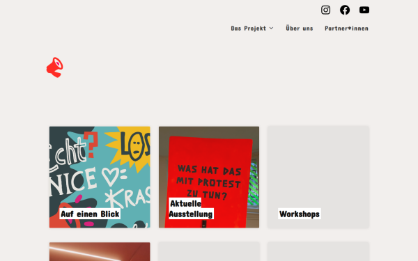Open the Workshops label
The width and height of the screenshot is (418, 261).
pyautogui.click(x=300, y=214)
